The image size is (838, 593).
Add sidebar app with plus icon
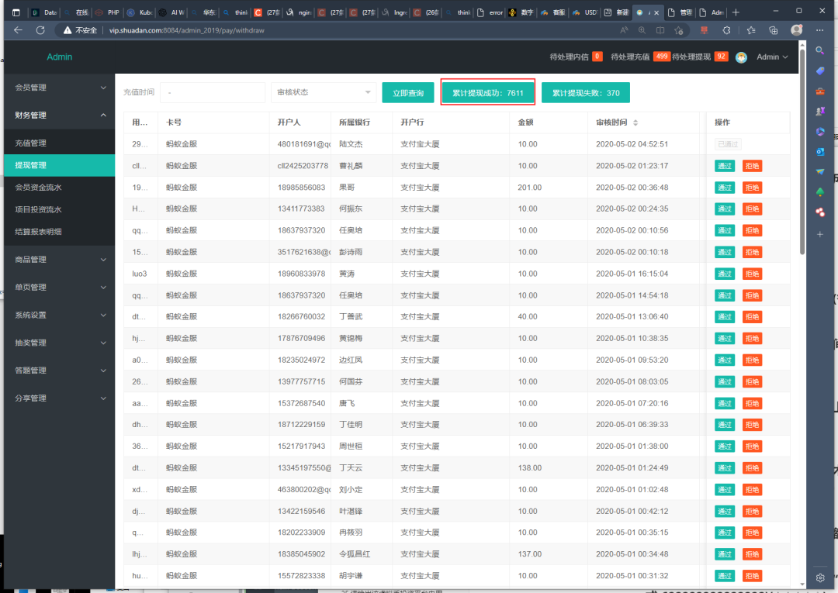(820, 234)
